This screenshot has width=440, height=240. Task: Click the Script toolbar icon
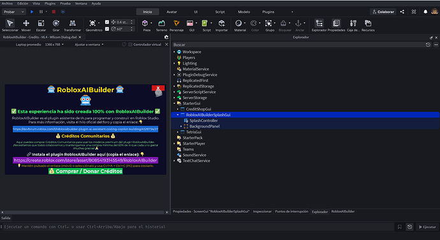[205, 24]
